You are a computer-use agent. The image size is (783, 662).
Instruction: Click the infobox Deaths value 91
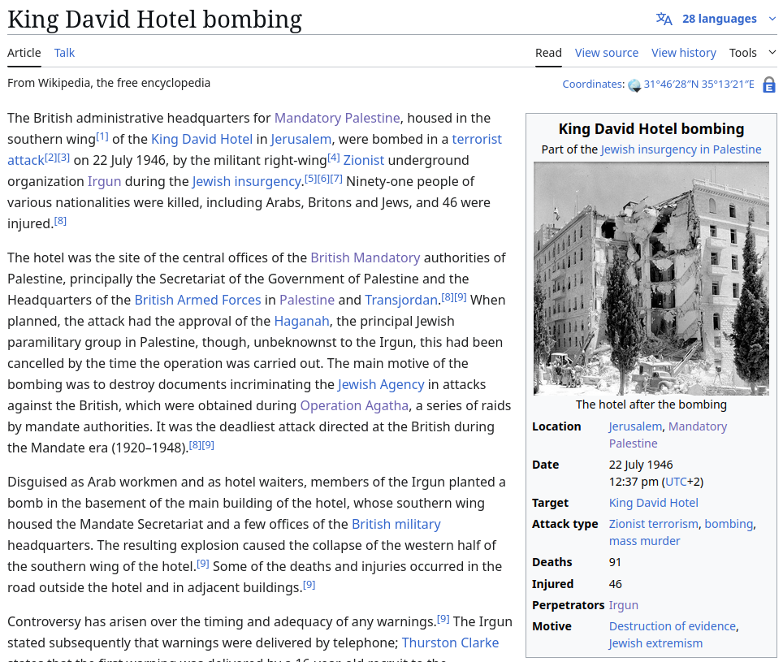pos(615,562)
